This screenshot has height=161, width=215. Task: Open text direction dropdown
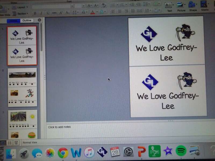148,10
